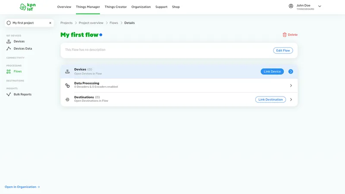345x194 pixels.
Task: Open Bulk Reports in sidebar
Action: click(x=22, y=94)
